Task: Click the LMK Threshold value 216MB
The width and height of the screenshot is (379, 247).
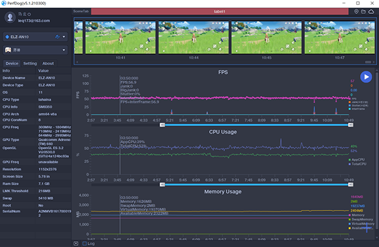Action: [44, 191]
